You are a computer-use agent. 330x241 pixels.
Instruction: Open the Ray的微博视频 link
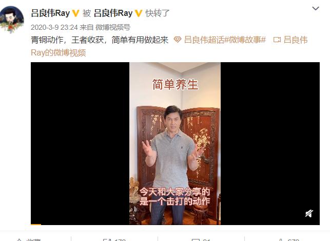coord(59,52)
